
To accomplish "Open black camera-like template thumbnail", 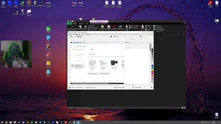I will click(x=114, y=63).
